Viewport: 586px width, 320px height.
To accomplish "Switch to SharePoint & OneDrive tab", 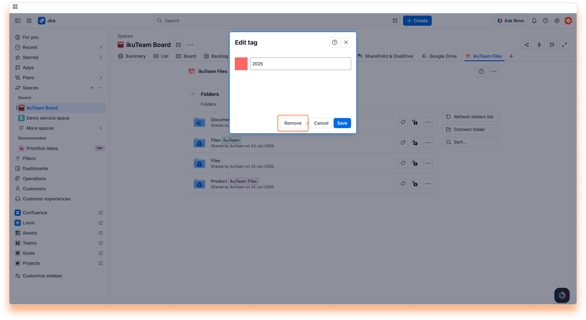I will click(x=385, y=56).
